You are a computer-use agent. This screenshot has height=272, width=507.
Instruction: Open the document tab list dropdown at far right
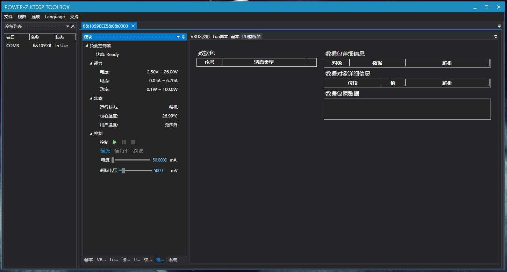pos(499,26)
